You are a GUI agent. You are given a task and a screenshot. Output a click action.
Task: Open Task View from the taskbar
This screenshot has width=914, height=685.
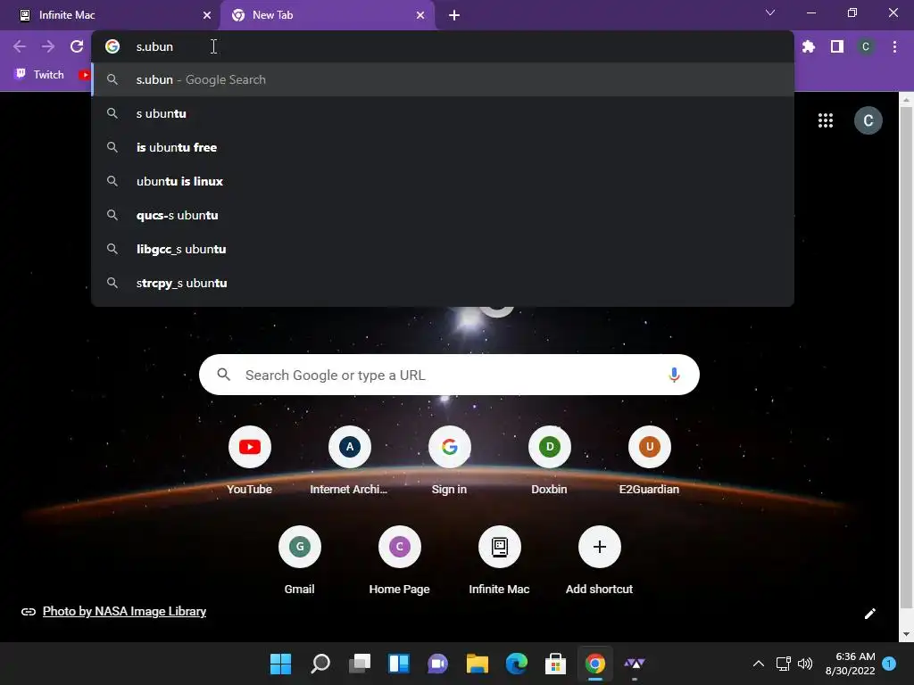point(360,664)
